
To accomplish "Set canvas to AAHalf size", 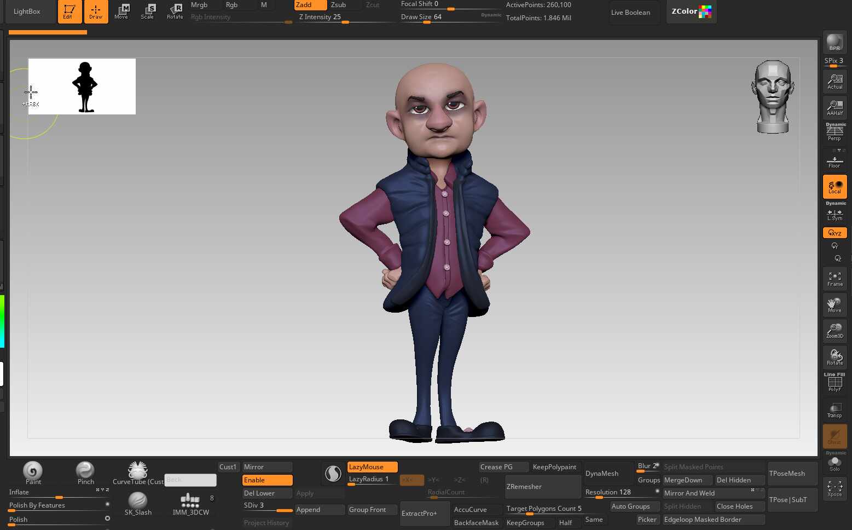I will click(x=835, y=108).
